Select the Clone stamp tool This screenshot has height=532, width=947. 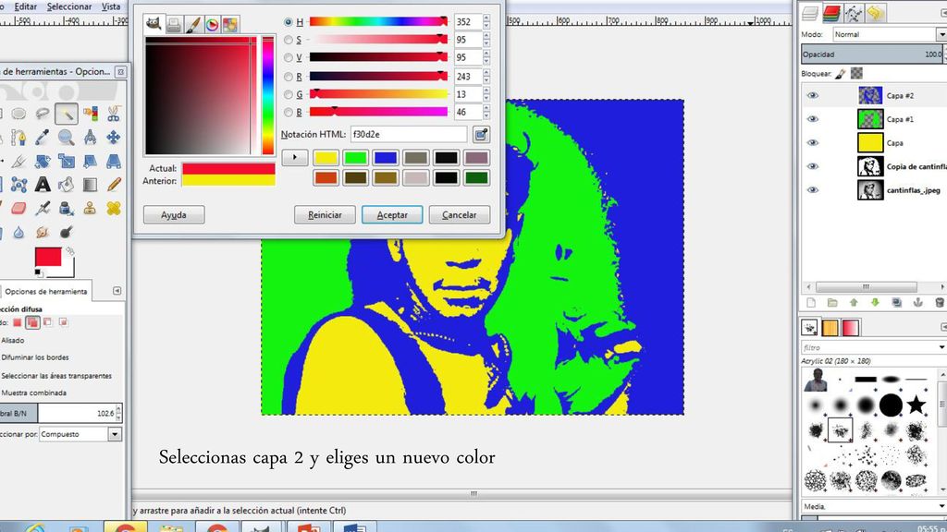click(x=90, y=209)
